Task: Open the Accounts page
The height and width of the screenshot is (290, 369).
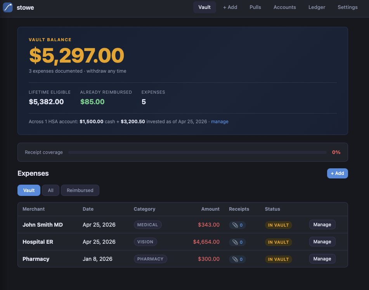Action: (284, 7)
